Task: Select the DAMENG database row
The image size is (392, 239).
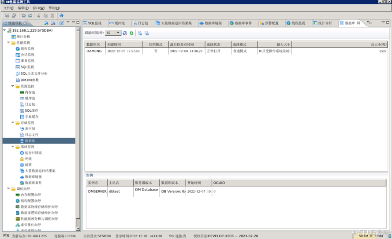Action: tap(94, 51)
